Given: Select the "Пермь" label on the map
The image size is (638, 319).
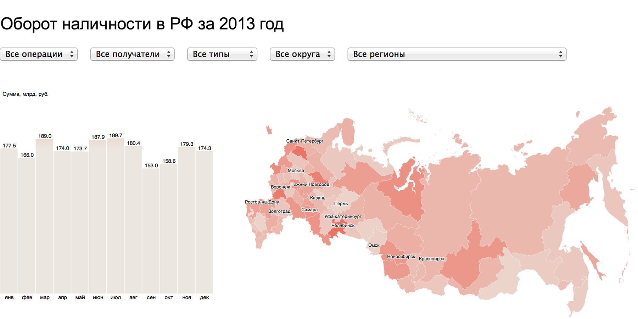Looking at the screenshot, I should [x=341, y=204].
